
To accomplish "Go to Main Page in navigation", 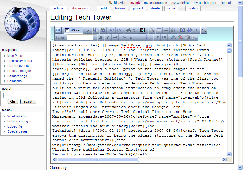I will [x=15, y=56].
